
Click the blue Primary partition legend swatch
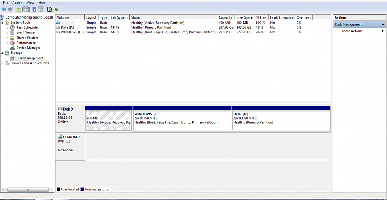[x=82, y=189]
